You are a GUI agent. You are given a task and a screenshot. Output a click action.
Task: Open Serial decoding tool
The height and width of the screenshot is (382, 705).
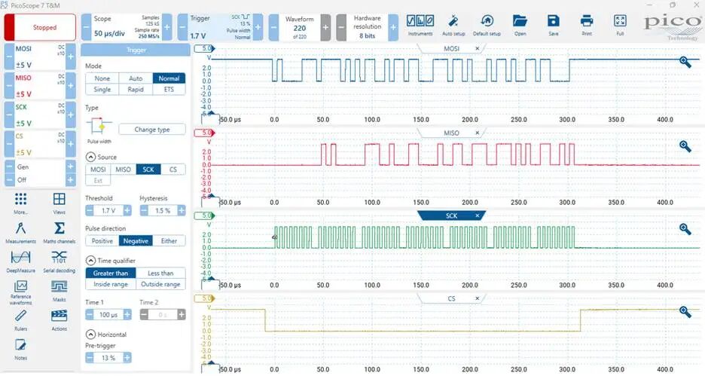coord(59,261)
